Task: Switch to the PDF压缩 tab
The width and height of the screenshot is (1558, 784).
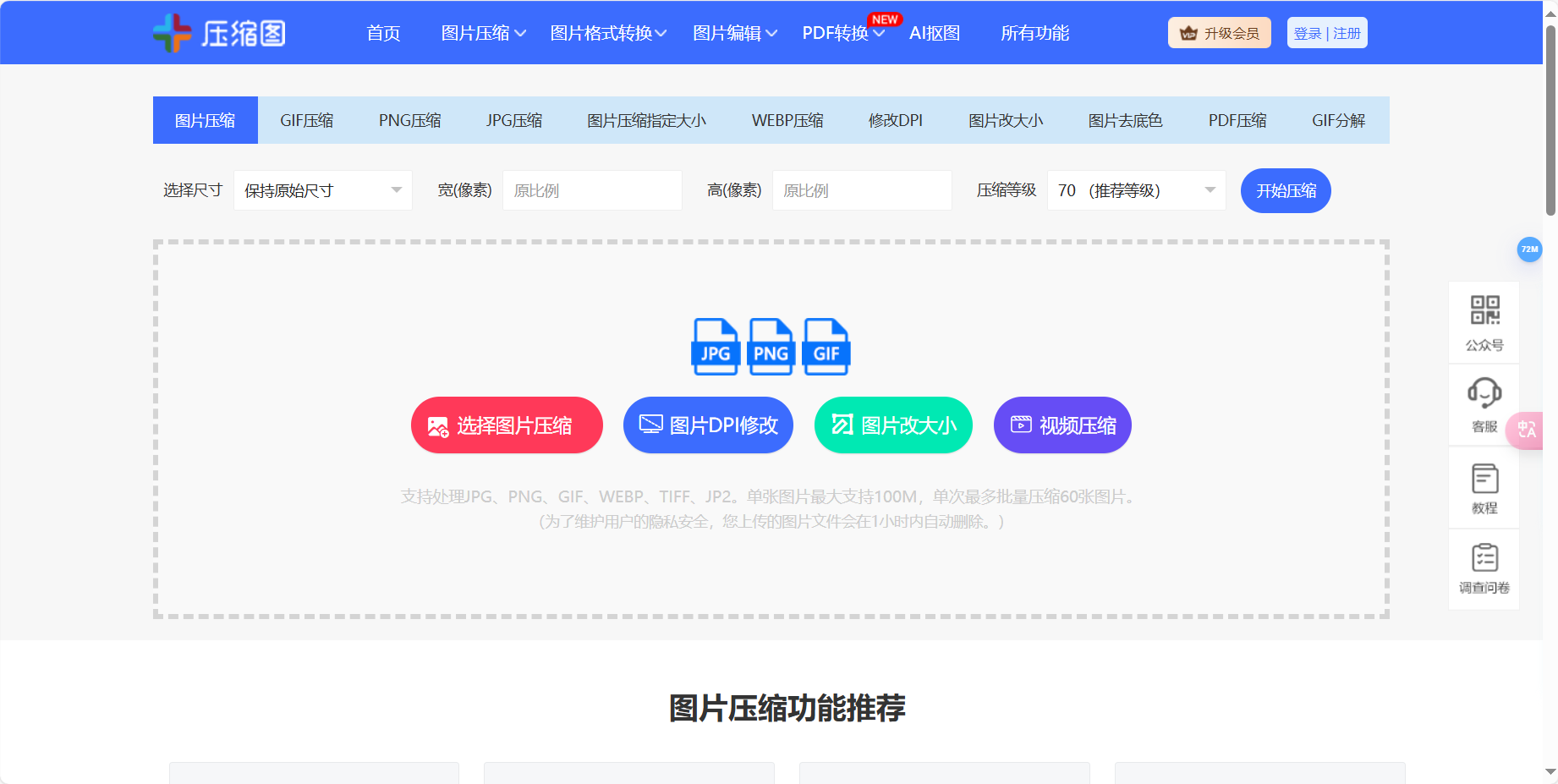Action: coord(1237,120)
